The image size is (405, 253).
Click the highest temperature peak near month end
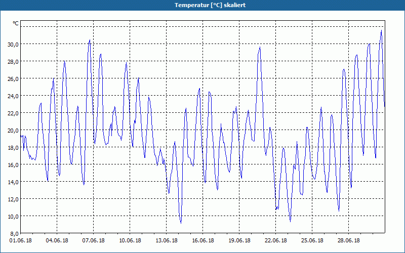(x=381, y=30)
